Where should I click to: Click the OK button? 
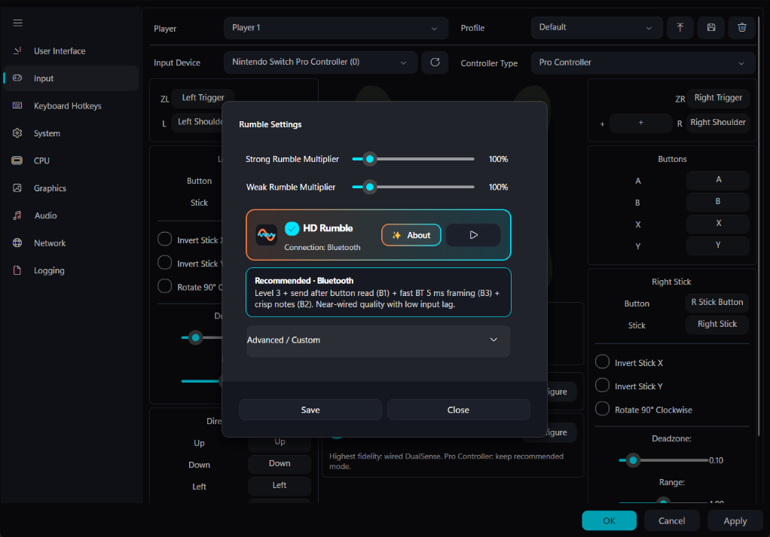pyautogui.click(x=609, y=520)
